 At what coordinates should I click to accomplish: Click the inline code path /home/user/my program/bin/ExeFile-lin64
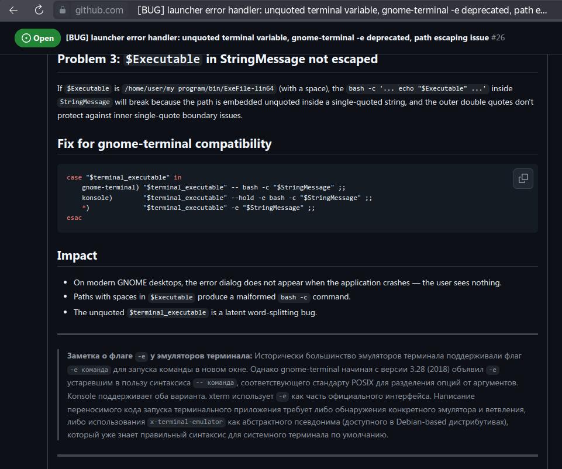coord(199,88)
